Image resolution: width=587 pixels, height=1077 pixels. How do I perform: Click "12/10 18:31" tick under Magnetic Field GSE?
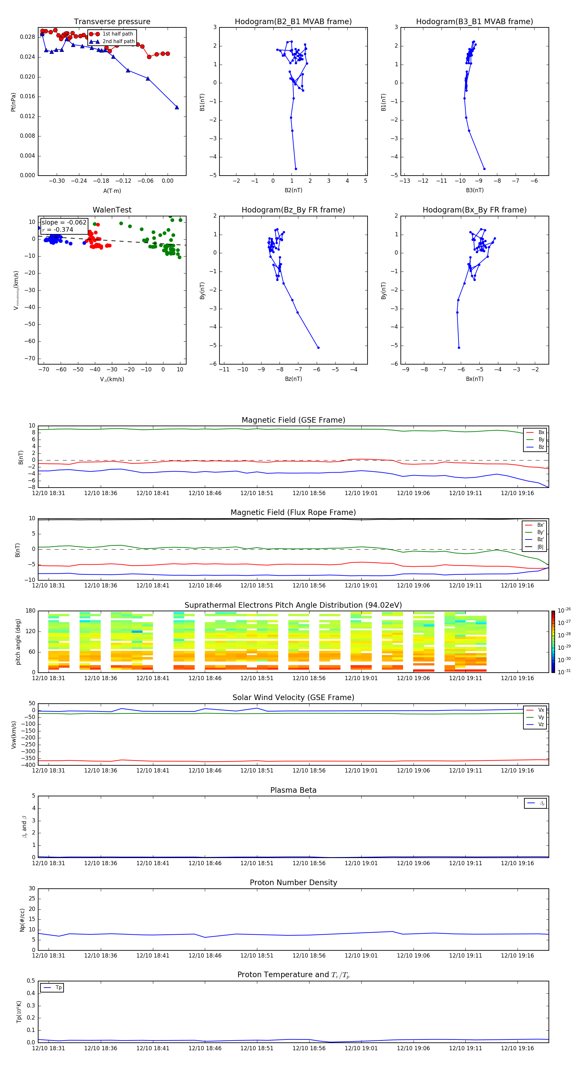49,493
